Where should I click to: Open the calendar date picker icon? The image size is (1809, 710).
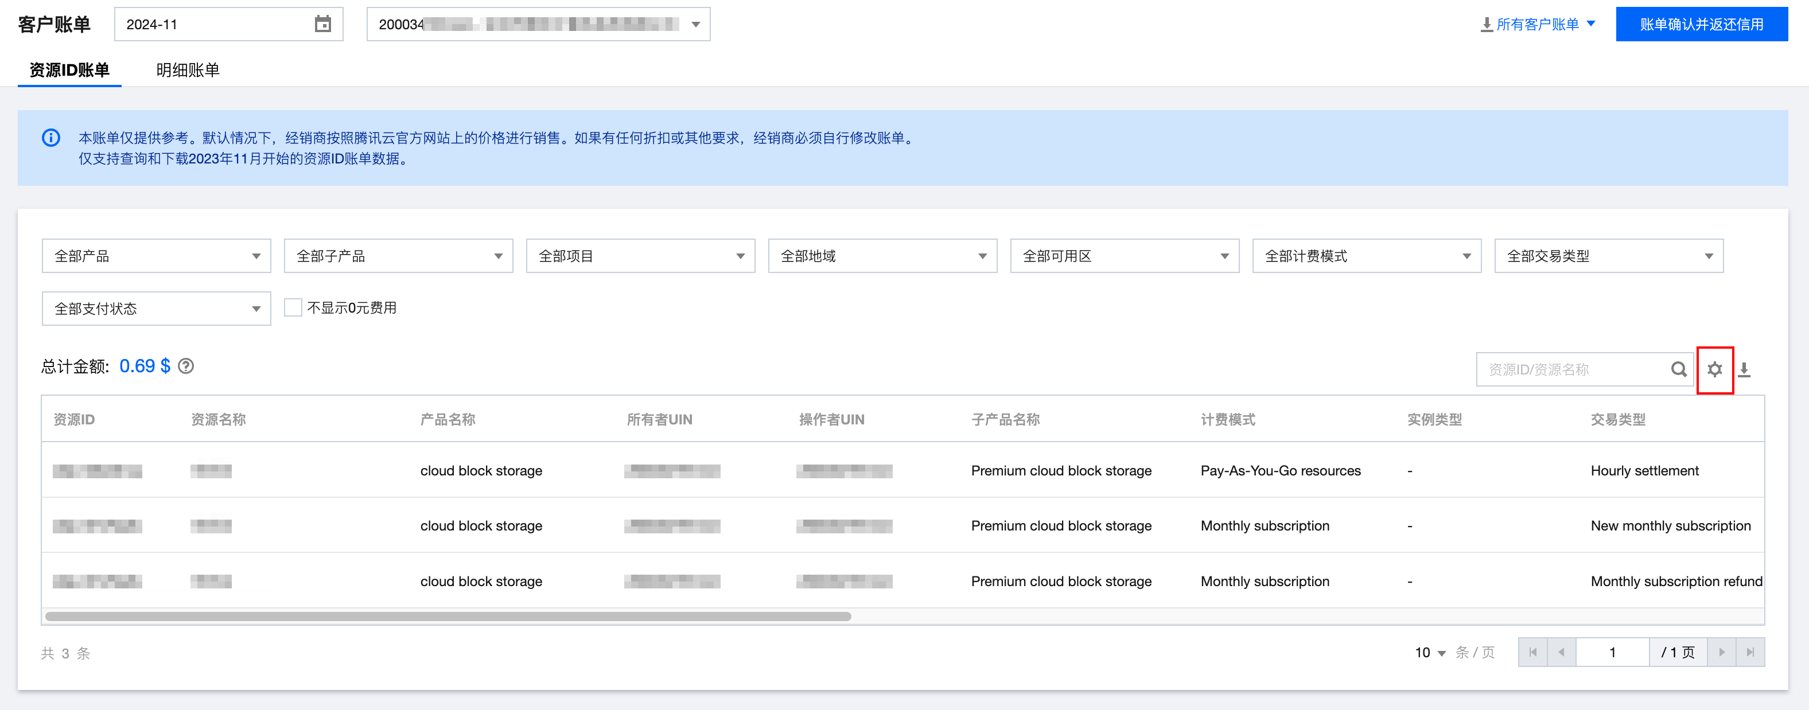pyautogui.click(x=322, y=25)
